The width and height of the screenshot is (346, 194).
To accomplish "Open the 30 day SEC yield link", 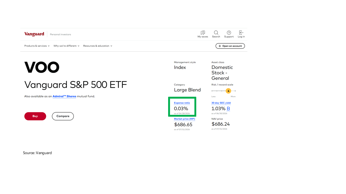I will [x=221, y=103].
